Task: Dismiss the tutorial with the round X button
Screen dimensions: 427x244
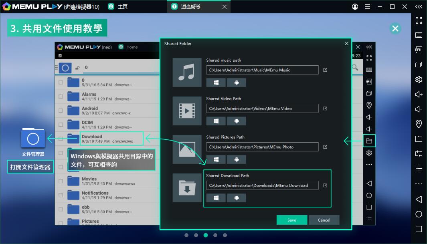Action: tap(395, 28)
